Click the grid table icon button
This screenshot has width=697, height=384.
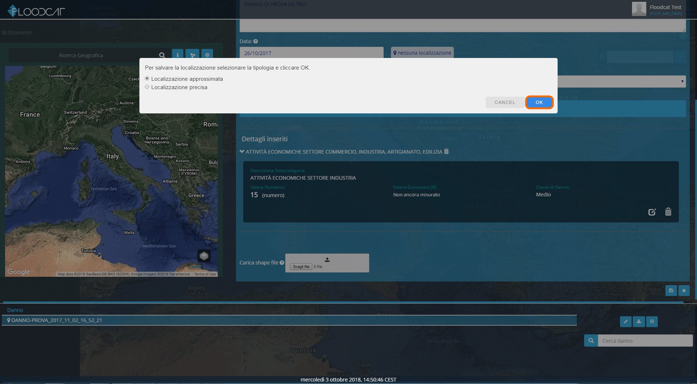pyautogui.click(x=652, y=322)
